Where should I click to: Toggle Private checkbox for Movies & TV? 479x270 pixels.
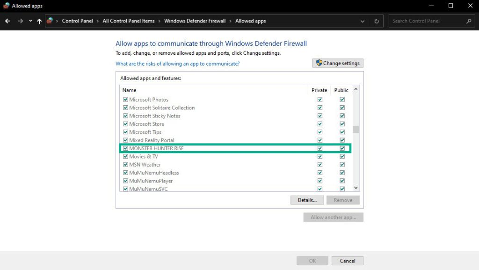[320, 156]
